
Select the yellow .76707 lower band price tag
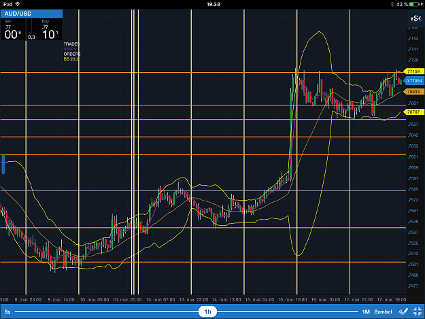[413, 112]
